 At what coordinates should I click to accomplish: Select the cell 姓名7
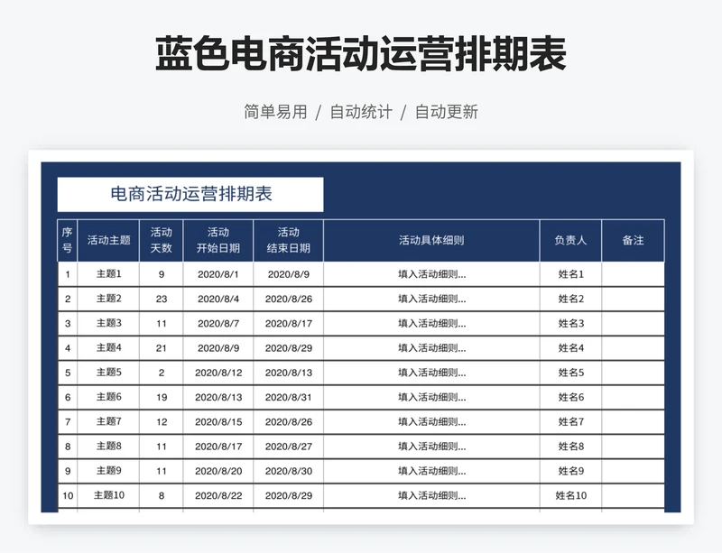(570, 422)
